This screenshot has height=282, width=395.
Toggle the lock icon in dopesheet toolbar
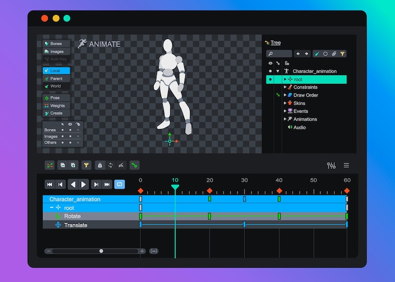[x=100, y=165]
